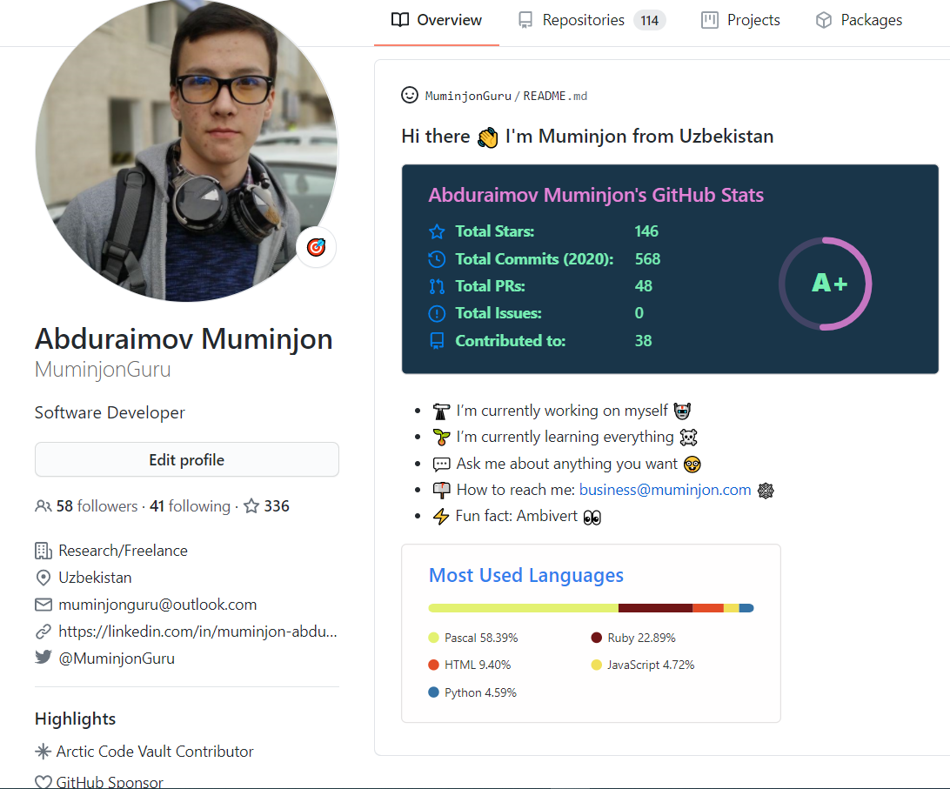Image resolution: width=950 pixels, height=789 pixels.
Task: Open the MuminjonGuru repository link in README path
Action: [x=468, y=96]
